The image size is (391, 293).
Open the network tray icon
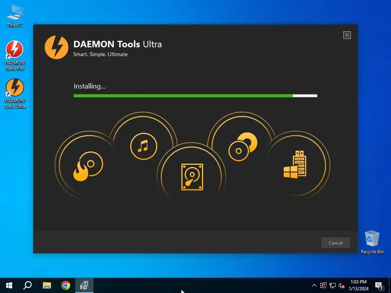(x=333, y=285)
